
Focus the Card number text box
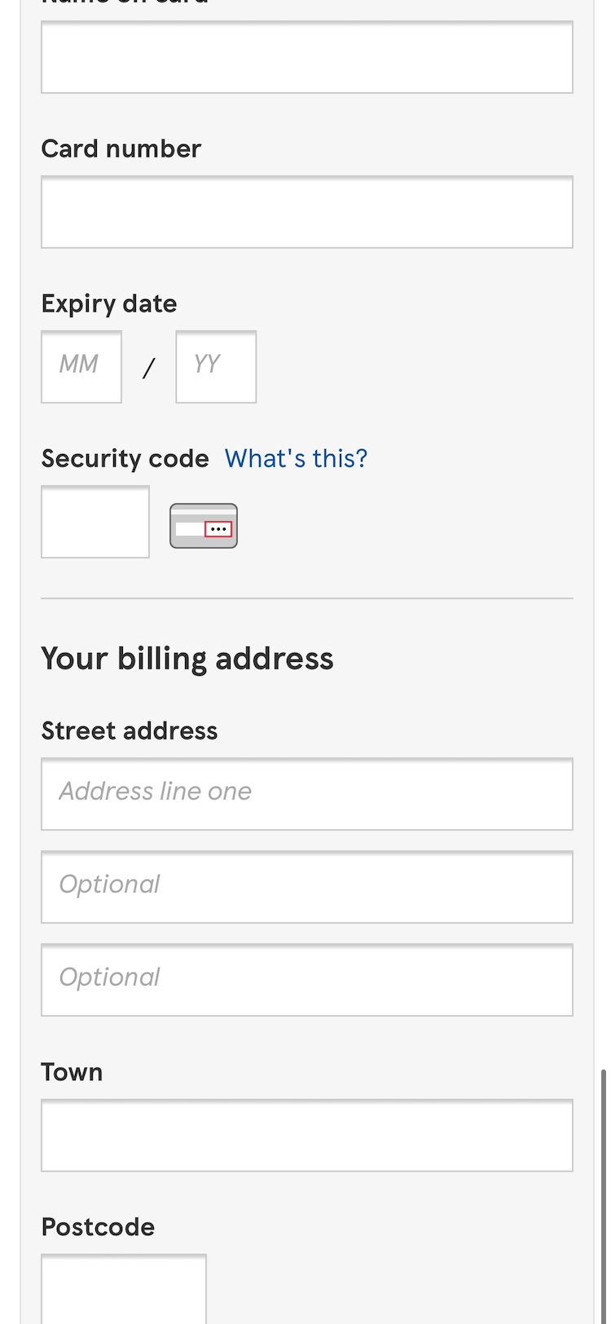point(306,212)
